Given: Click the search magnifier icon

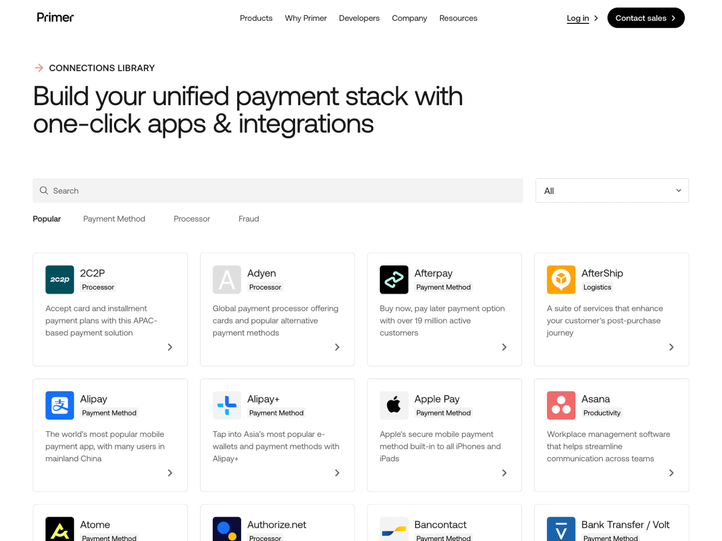Looking at the screenshot, I should (x=44, y=190).
